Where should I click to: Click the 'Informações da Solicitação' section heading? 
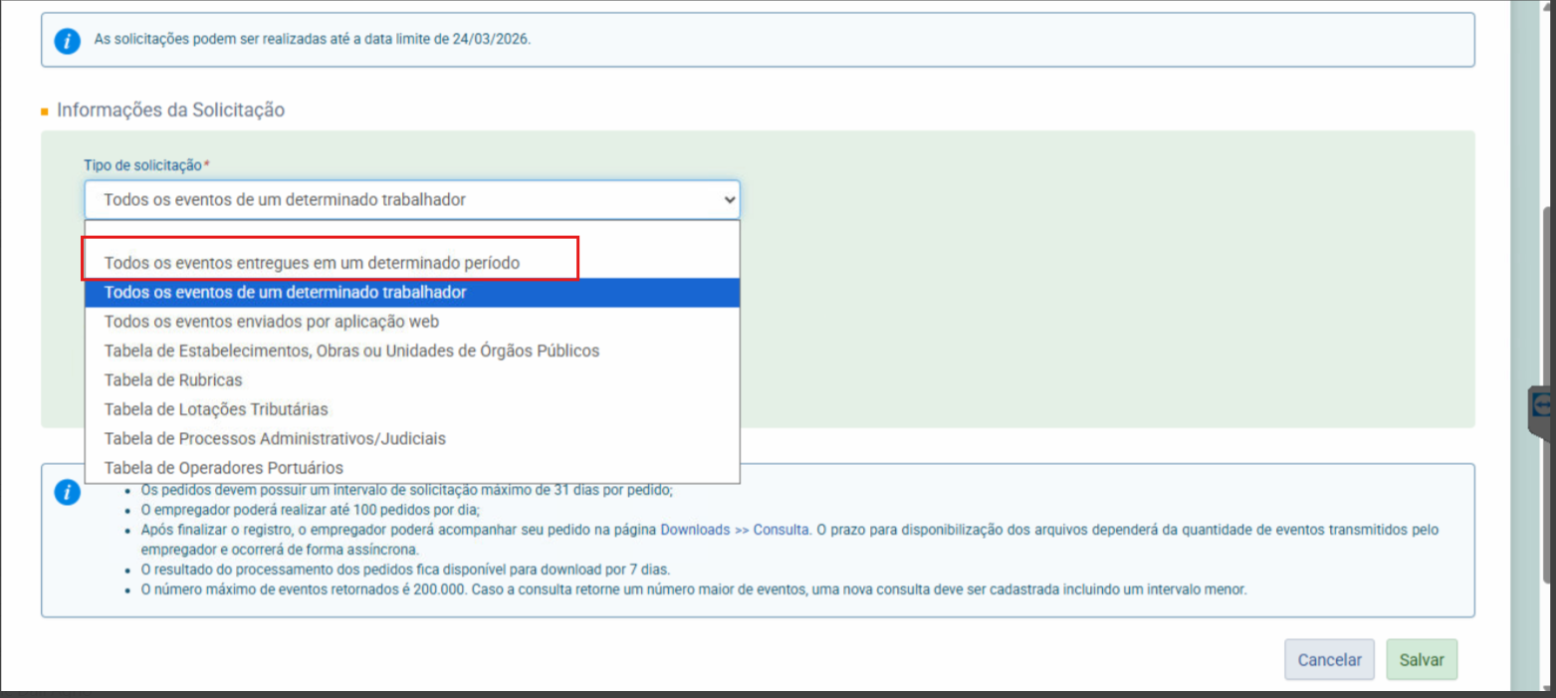[170, 110]
